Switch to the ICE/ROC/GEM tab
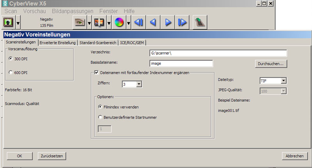Image resolution: width=312 pixels, height=168 pixels. [x=133, y=42]
